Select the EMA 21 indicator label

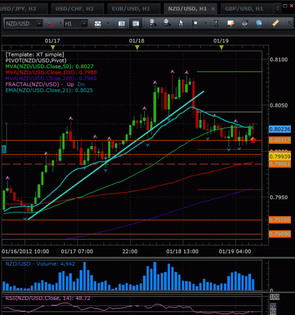pos(49,90)
